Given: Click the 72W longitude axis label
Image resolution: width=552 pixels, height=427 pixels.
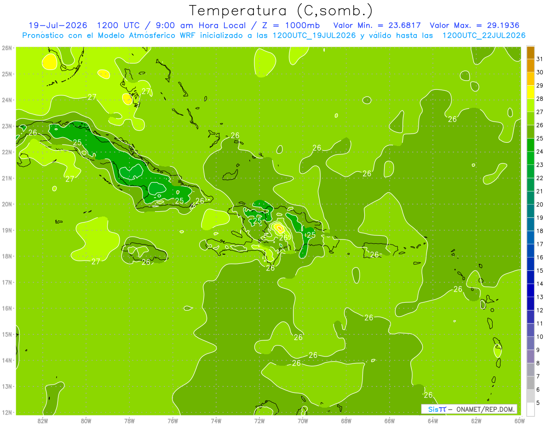Looking at the screenshot, I should coord(259,421).
